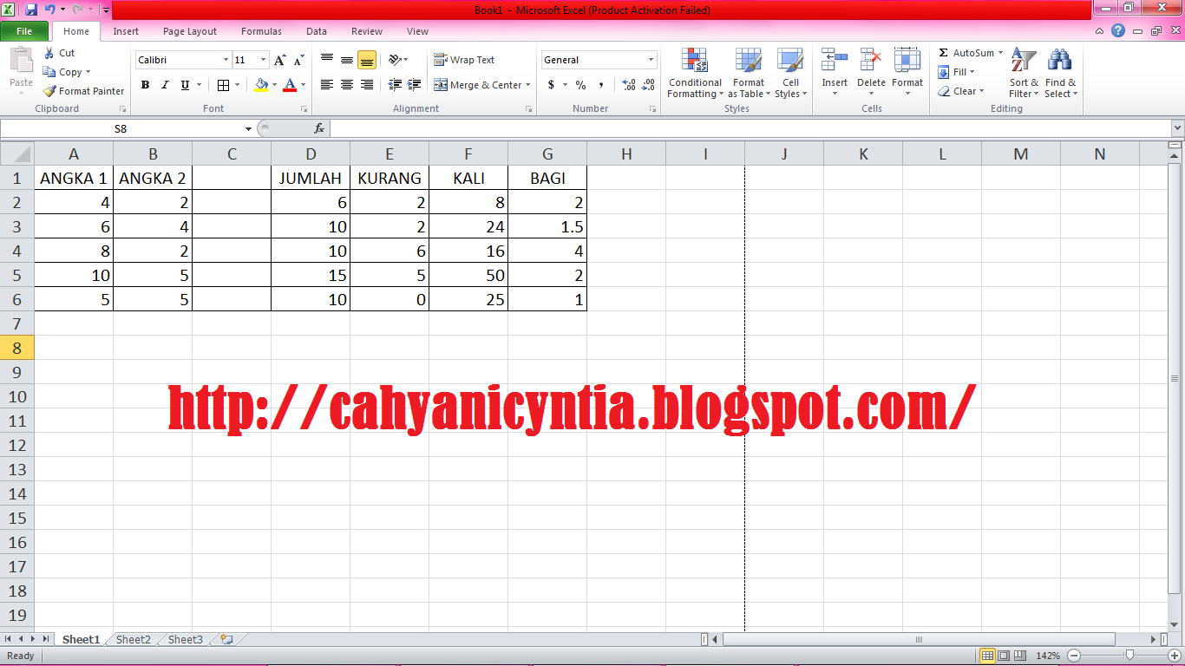Open the File menu
The image size is (1185, 666).
coord(25,30)
